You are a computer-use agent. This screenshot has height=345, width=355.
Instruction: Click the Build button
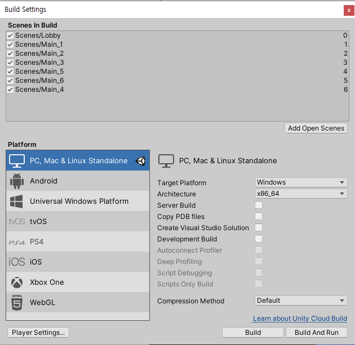[253, 333]
